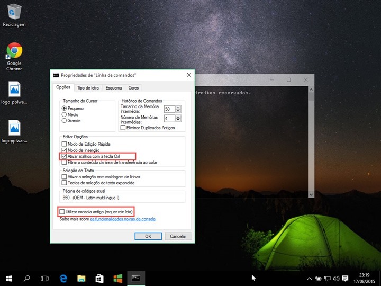The width and height of the screenshot is (381, 286).
Task: Open the Esquema tab
Action: [114, 88]
